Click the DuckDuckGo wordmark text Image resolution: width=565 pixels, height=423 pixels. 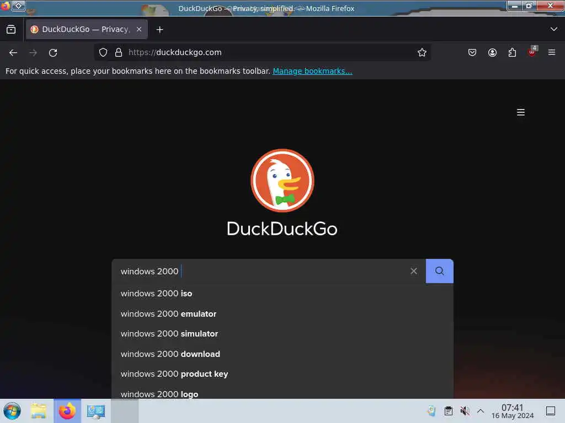[282, 229]
